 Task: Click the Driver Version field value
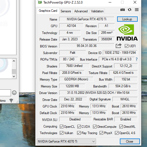click(x=98, y=93)
